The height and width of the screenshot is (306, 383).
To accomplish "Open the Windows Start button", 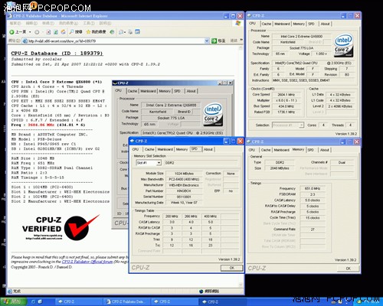I will (13, 301).
